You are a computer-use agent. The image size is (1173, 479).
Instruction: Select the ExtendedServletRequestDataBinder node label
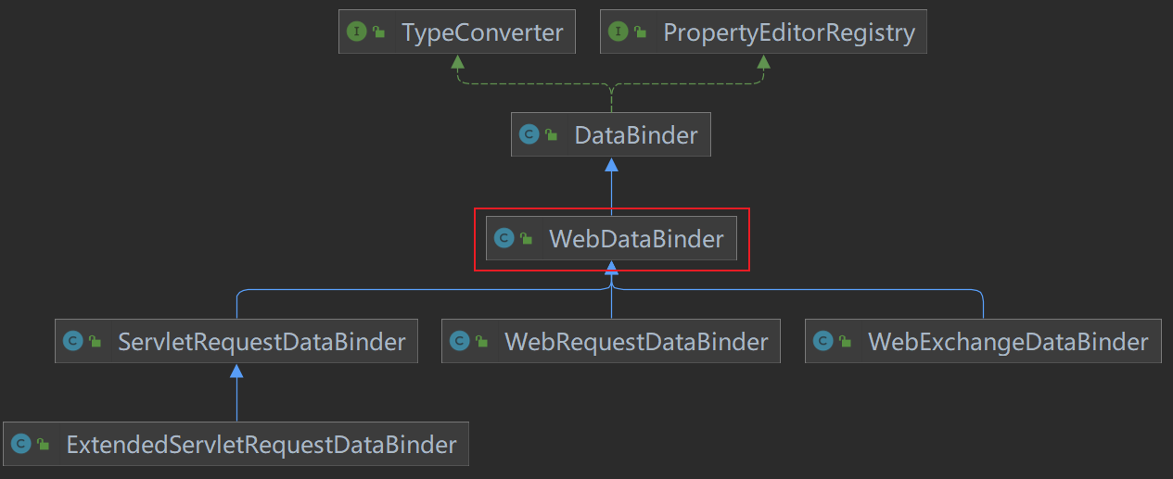(261, 445)
